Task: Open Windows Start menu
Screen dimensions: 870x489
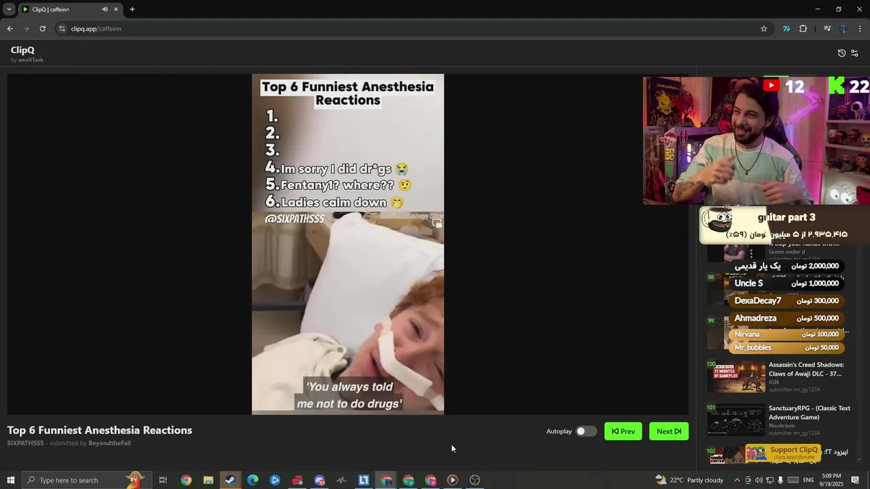Action: tap(10, 480)
